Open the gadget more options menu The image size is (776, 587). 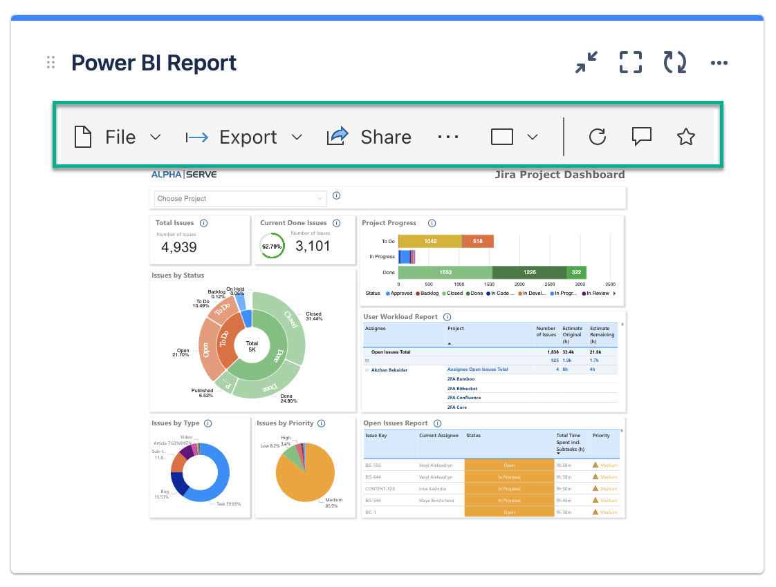tap(719, 63)
